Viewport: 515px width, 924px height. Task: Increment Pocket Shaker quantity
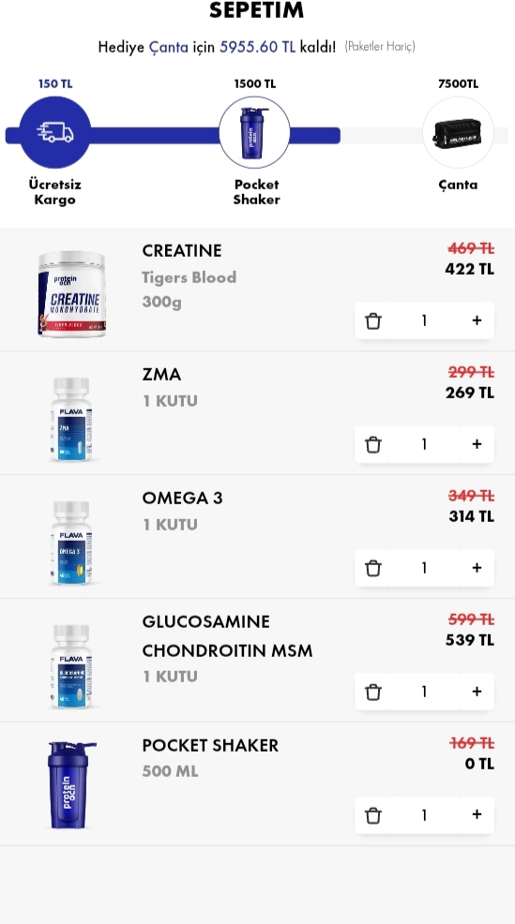(477, 815)
